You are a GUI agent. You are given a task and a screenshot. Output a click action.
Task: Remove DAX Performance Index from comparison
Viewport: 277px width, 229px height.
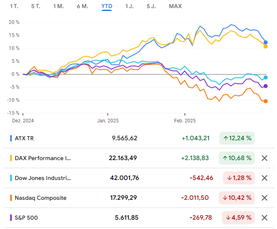[x=264, y=158]
